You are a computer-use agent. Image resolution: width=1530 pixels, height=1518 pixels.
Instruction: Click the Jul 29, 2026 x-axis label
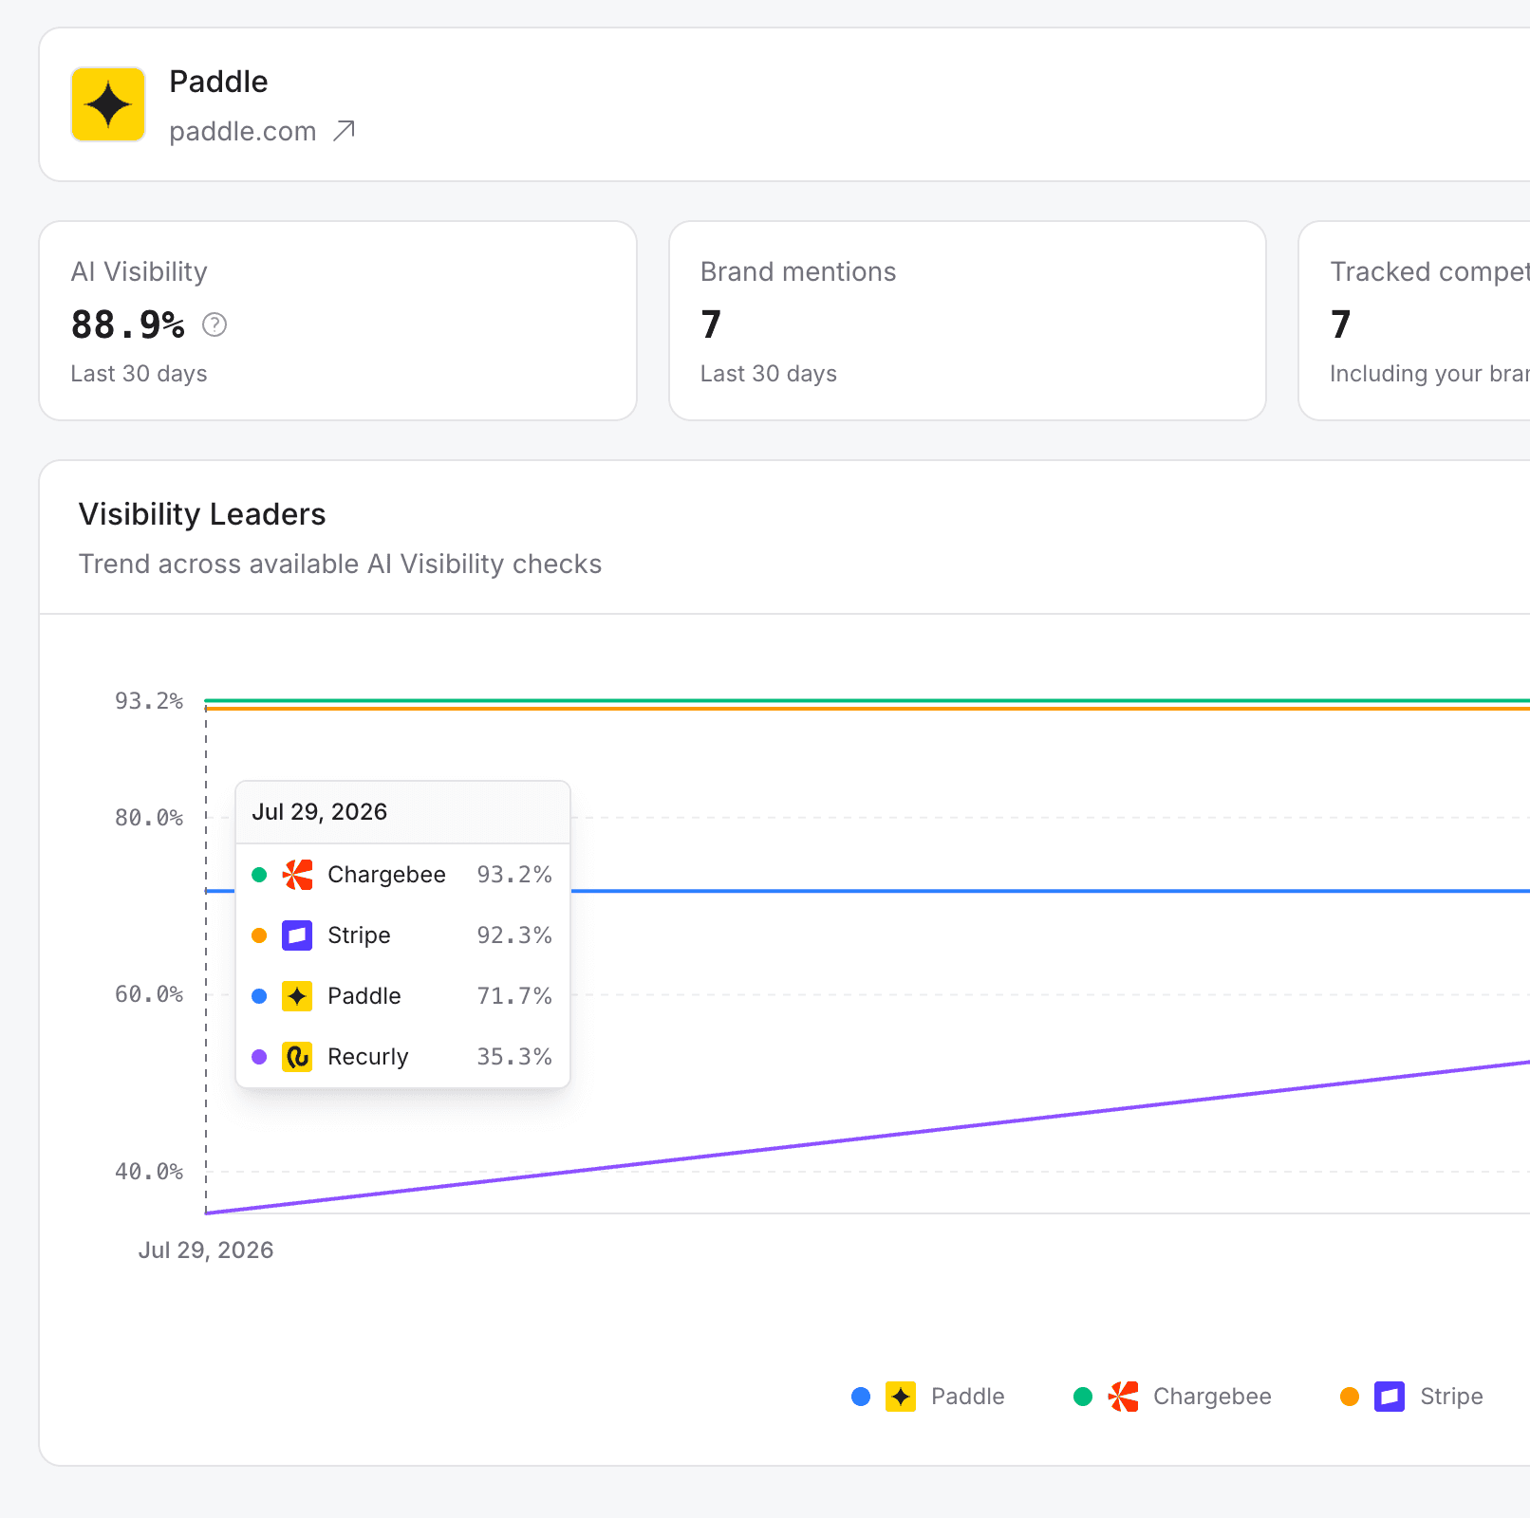click(x=206, y=1250)
